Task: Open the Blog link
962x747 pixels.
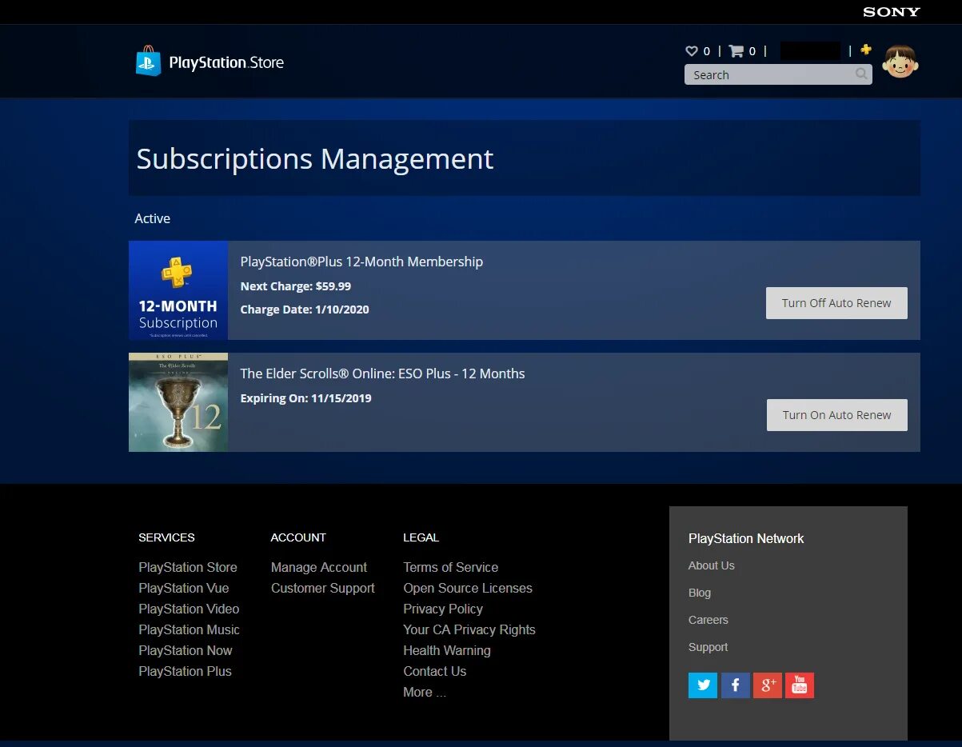Action: pyautogui.click(x=700, y=593)
